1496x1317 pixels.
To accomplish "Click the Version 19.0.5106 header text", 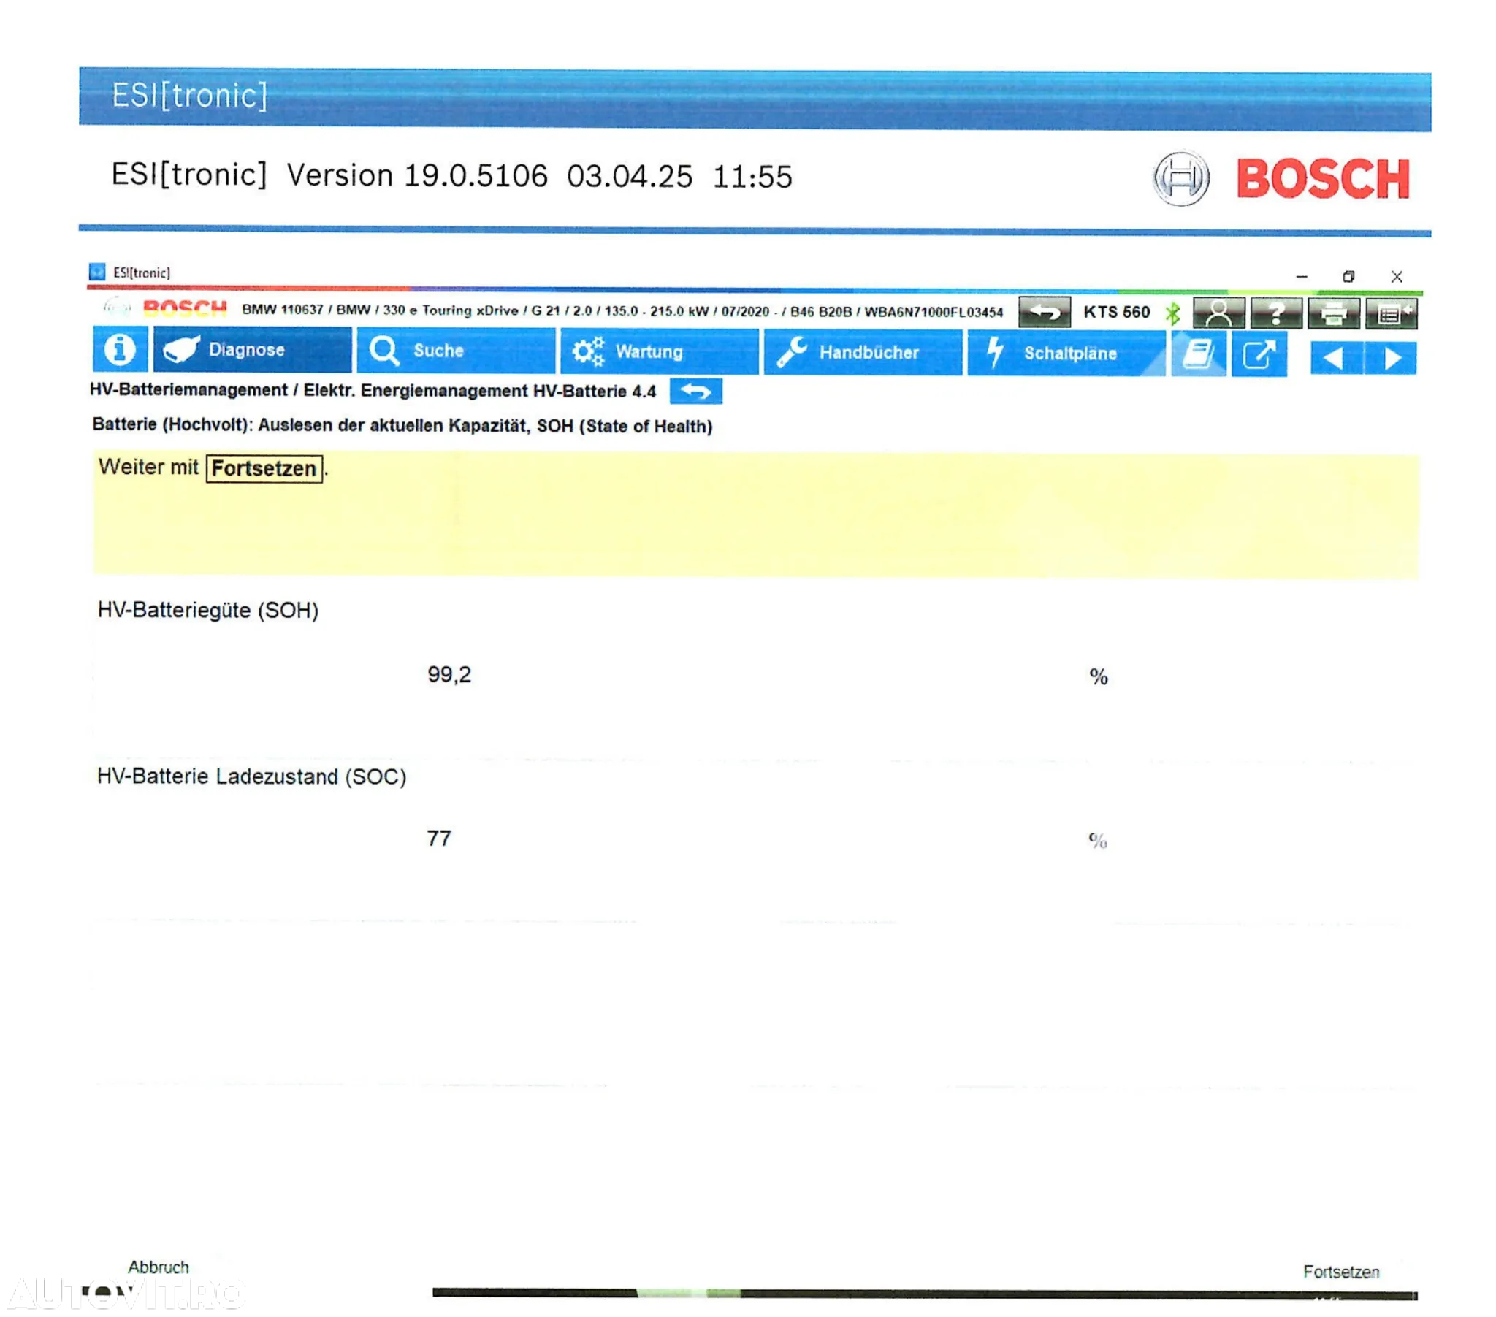I will click(x=417, y=176).
